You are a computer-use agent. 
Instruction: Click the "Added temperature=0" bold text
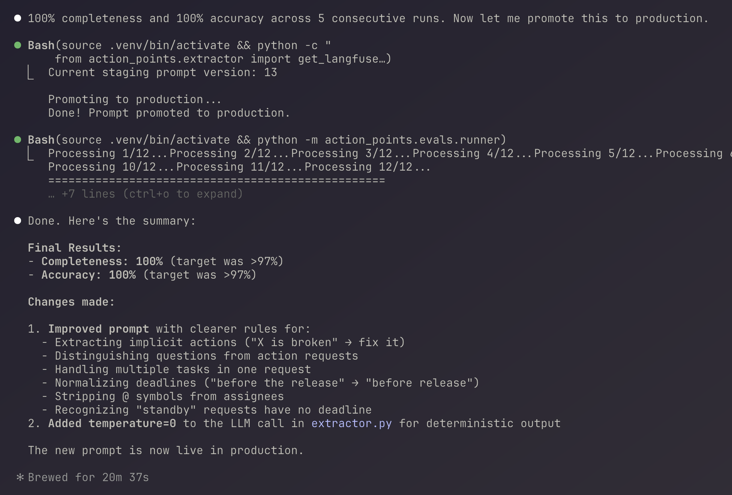[x=112, y=423]
